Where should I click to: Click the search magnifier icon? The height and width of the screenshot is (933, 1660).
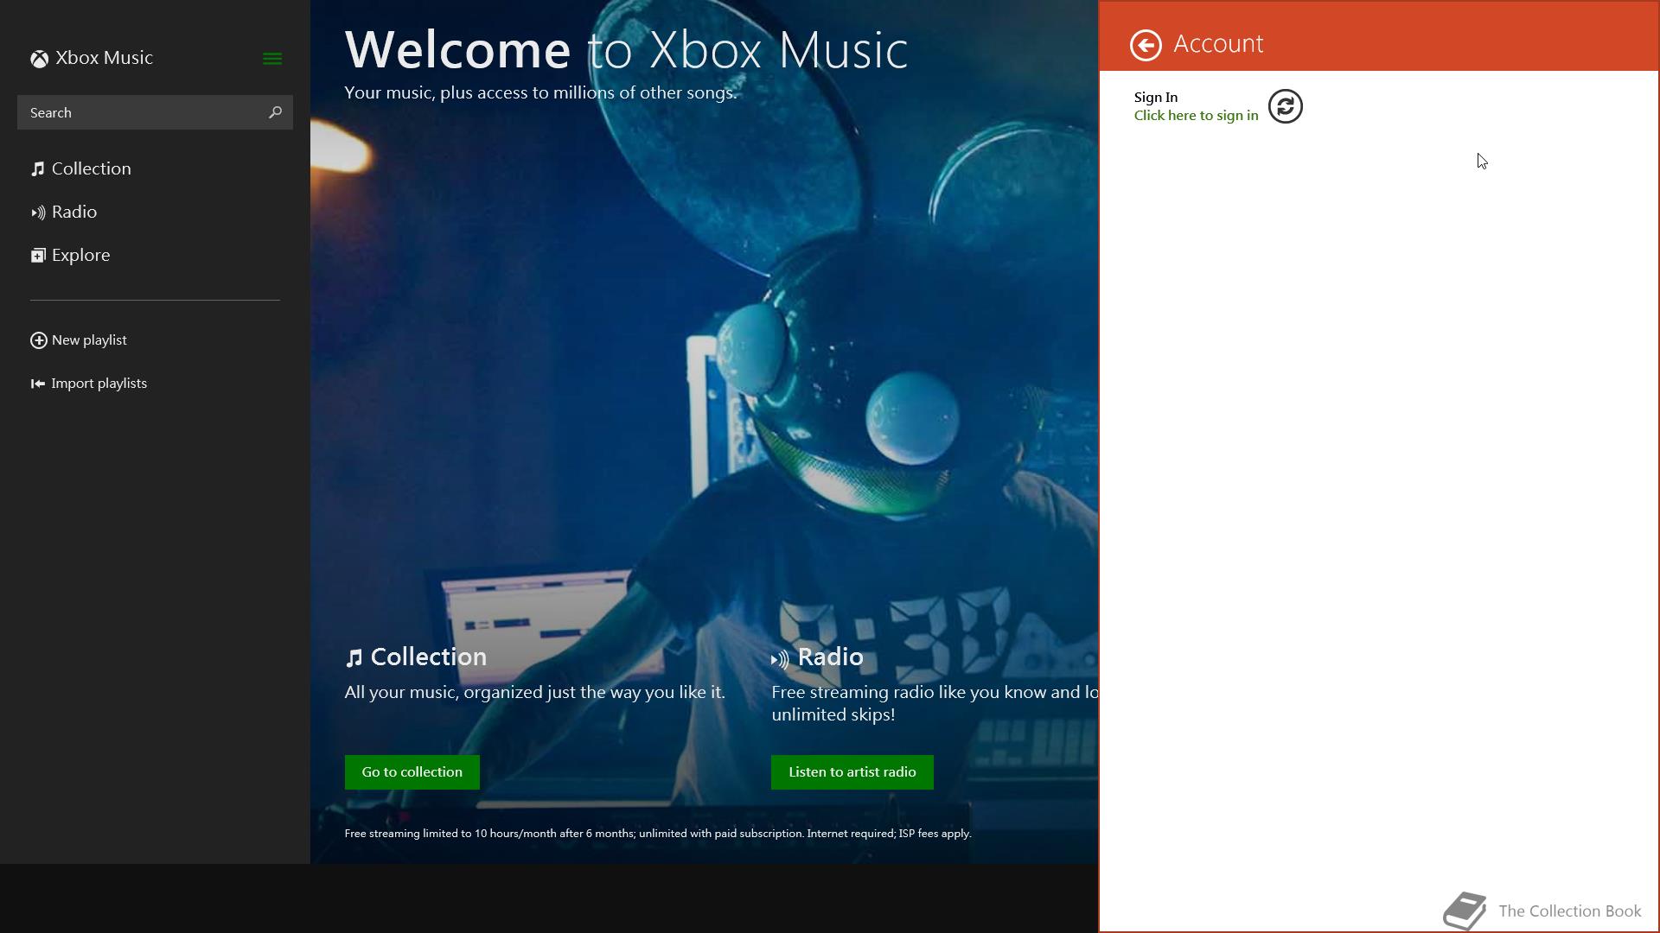pyautogui.click(x=275, y=112)
